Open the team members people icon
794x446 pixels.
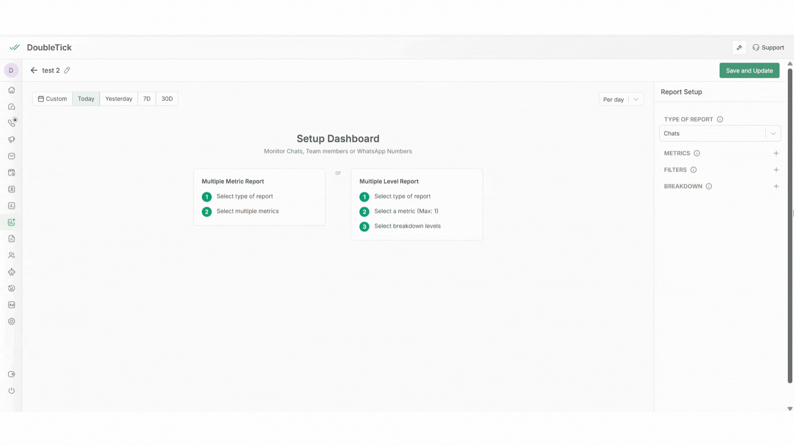[12, 255]
